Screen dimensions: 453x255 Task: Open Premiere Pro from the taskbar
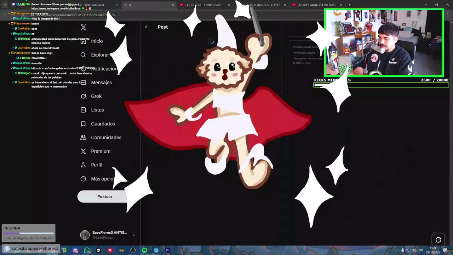[168, 250]
